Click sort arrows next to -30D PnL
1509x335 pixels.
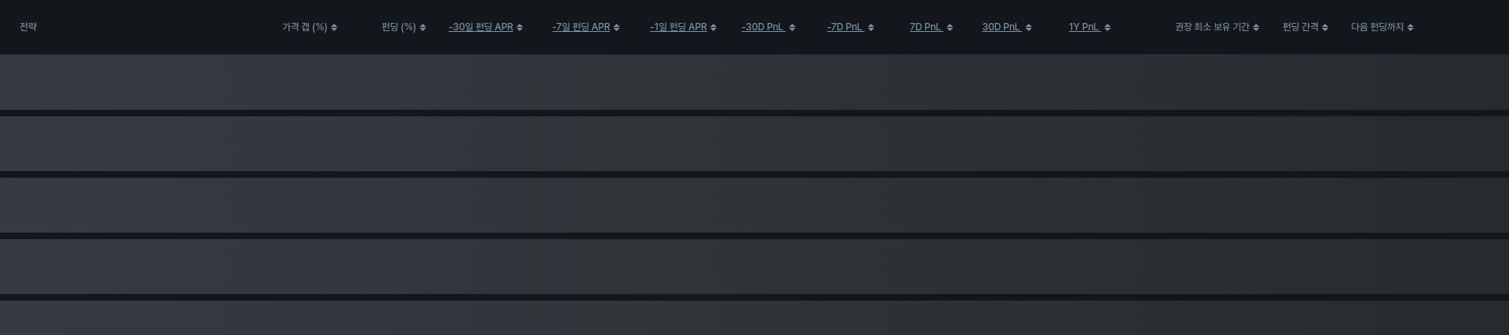[x=792, y=28]
